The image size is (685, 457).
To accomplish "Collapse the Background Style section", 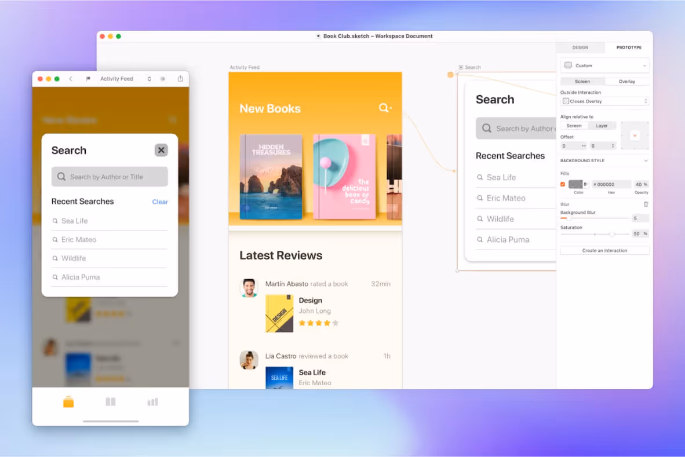I will [x=648, y=160].
